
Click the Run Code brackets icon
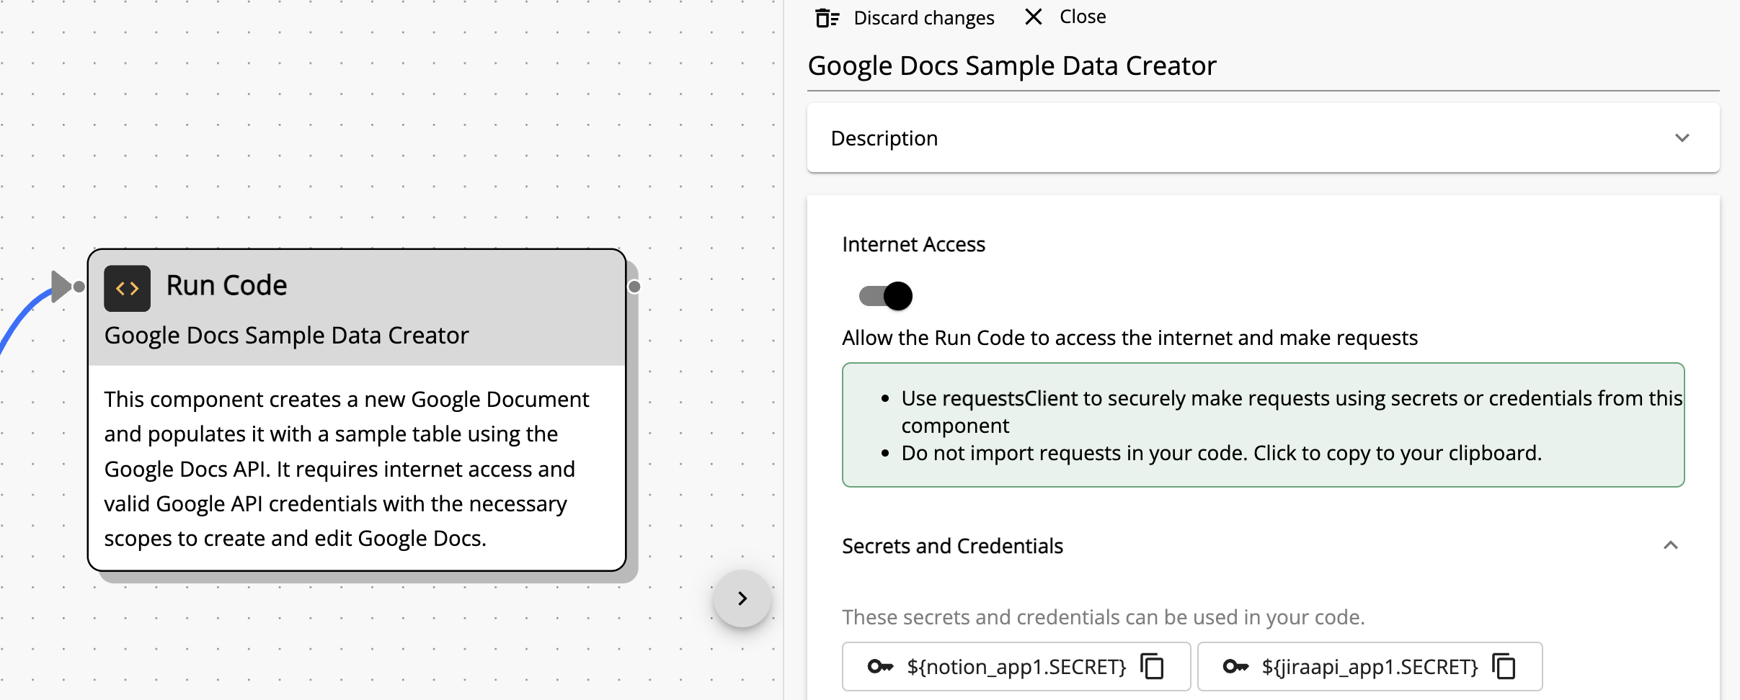point(127,288)
